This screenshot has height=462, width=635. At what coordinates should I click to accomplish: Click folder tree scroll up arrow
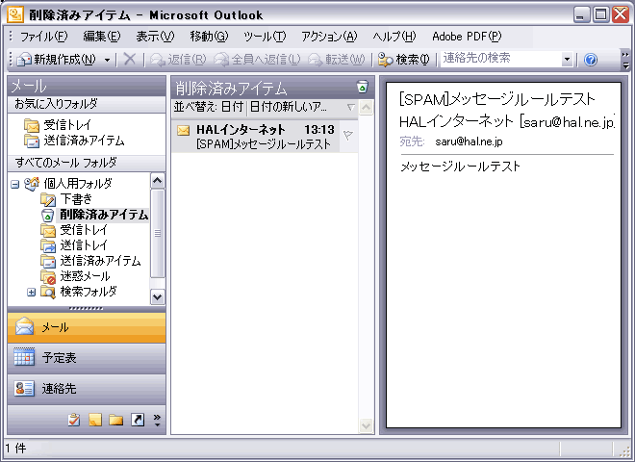157,180
